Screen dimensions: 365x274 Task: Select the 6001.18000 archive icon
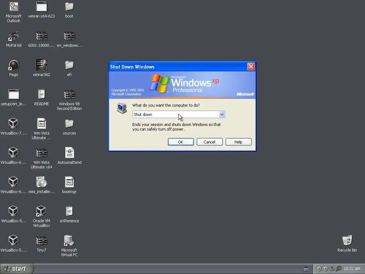[x=41, y=36]
